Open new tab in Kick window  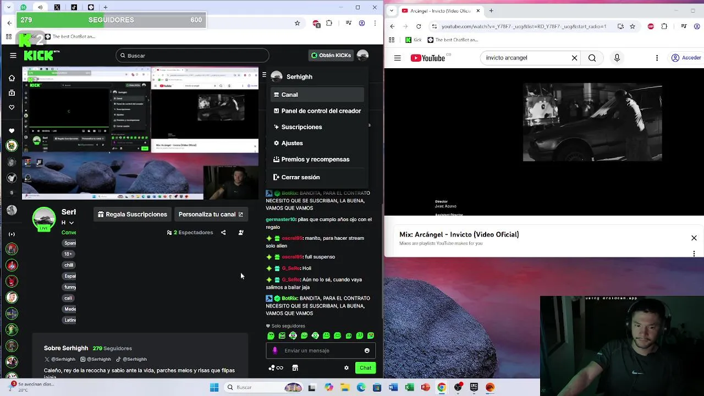[105, 7]
